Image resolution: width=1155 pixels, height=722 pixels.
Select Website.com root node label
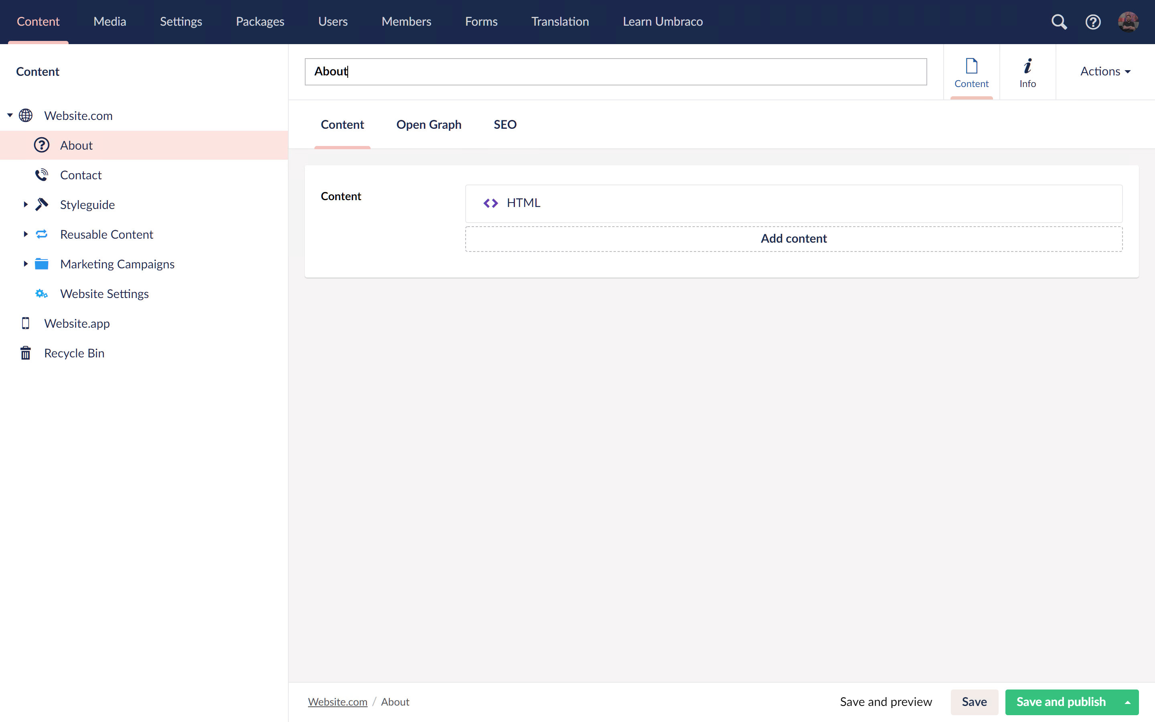(x=78, y=116)
